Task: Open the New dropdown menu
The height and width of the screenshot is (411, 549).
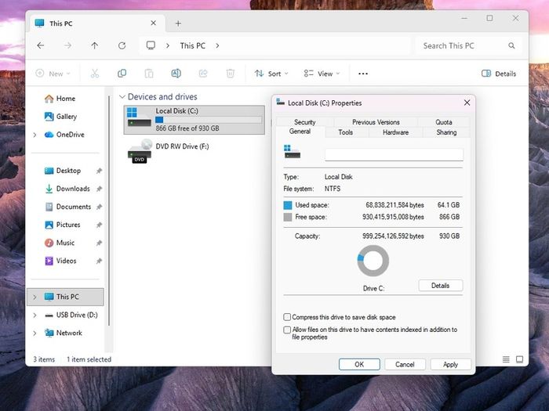Action: [53, 74]
